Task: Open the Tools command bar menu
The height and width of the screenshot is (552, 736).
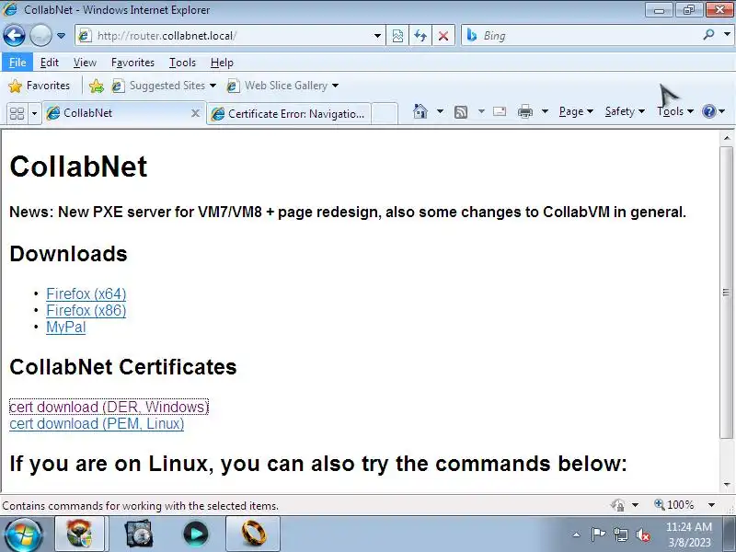Action: pos(675,111)
